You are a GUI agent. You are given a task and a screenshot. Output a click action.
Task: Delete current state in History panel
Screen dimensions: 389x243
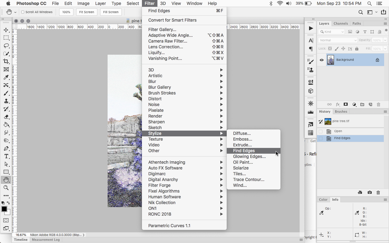click(378, 192)
